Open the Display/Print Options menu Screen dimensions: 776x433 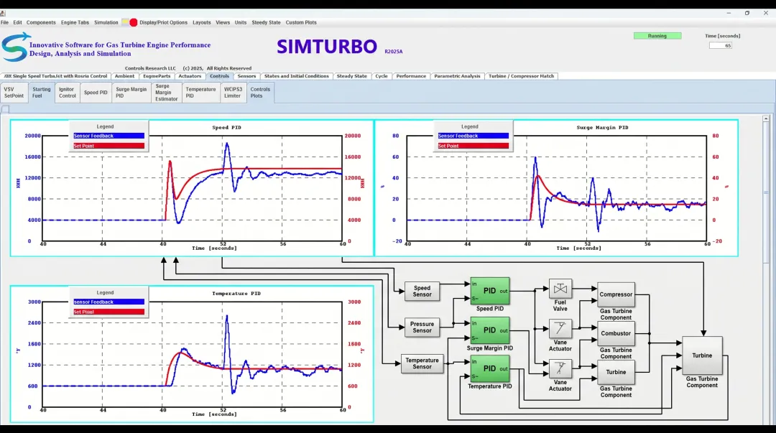[163, 22]
